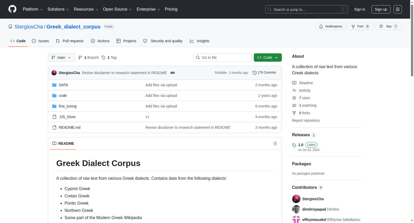Open the v1 commit message for .DS_Store
Image resolution: width=414 pixels, height=223 pixels.
[x=147, y=117]
